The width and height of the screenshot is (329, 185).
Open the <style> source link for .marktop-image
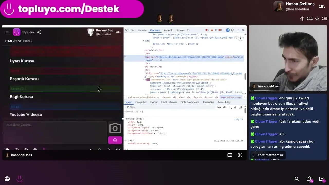(x=239, y=119)
